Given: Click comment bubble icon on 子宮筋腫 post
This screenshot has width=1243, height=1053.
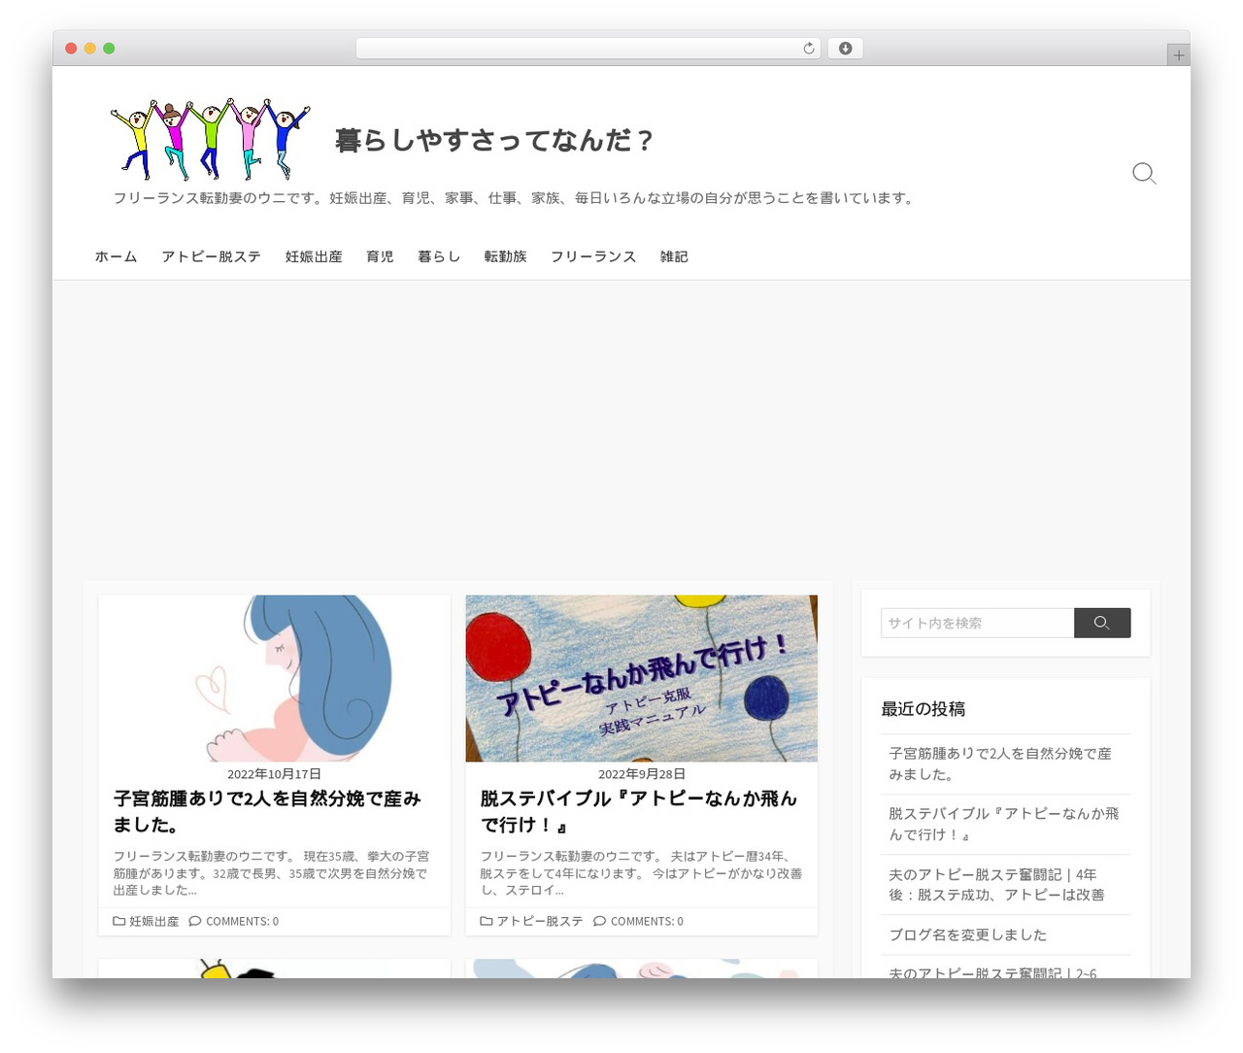Looking at the screenshot, I should (x=195, y=921).
